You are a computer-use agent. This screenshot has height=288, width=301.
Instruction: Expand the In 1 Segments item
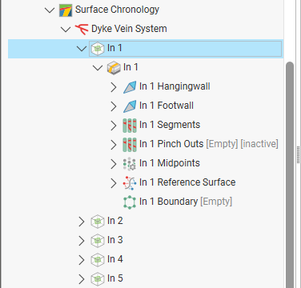114,126
